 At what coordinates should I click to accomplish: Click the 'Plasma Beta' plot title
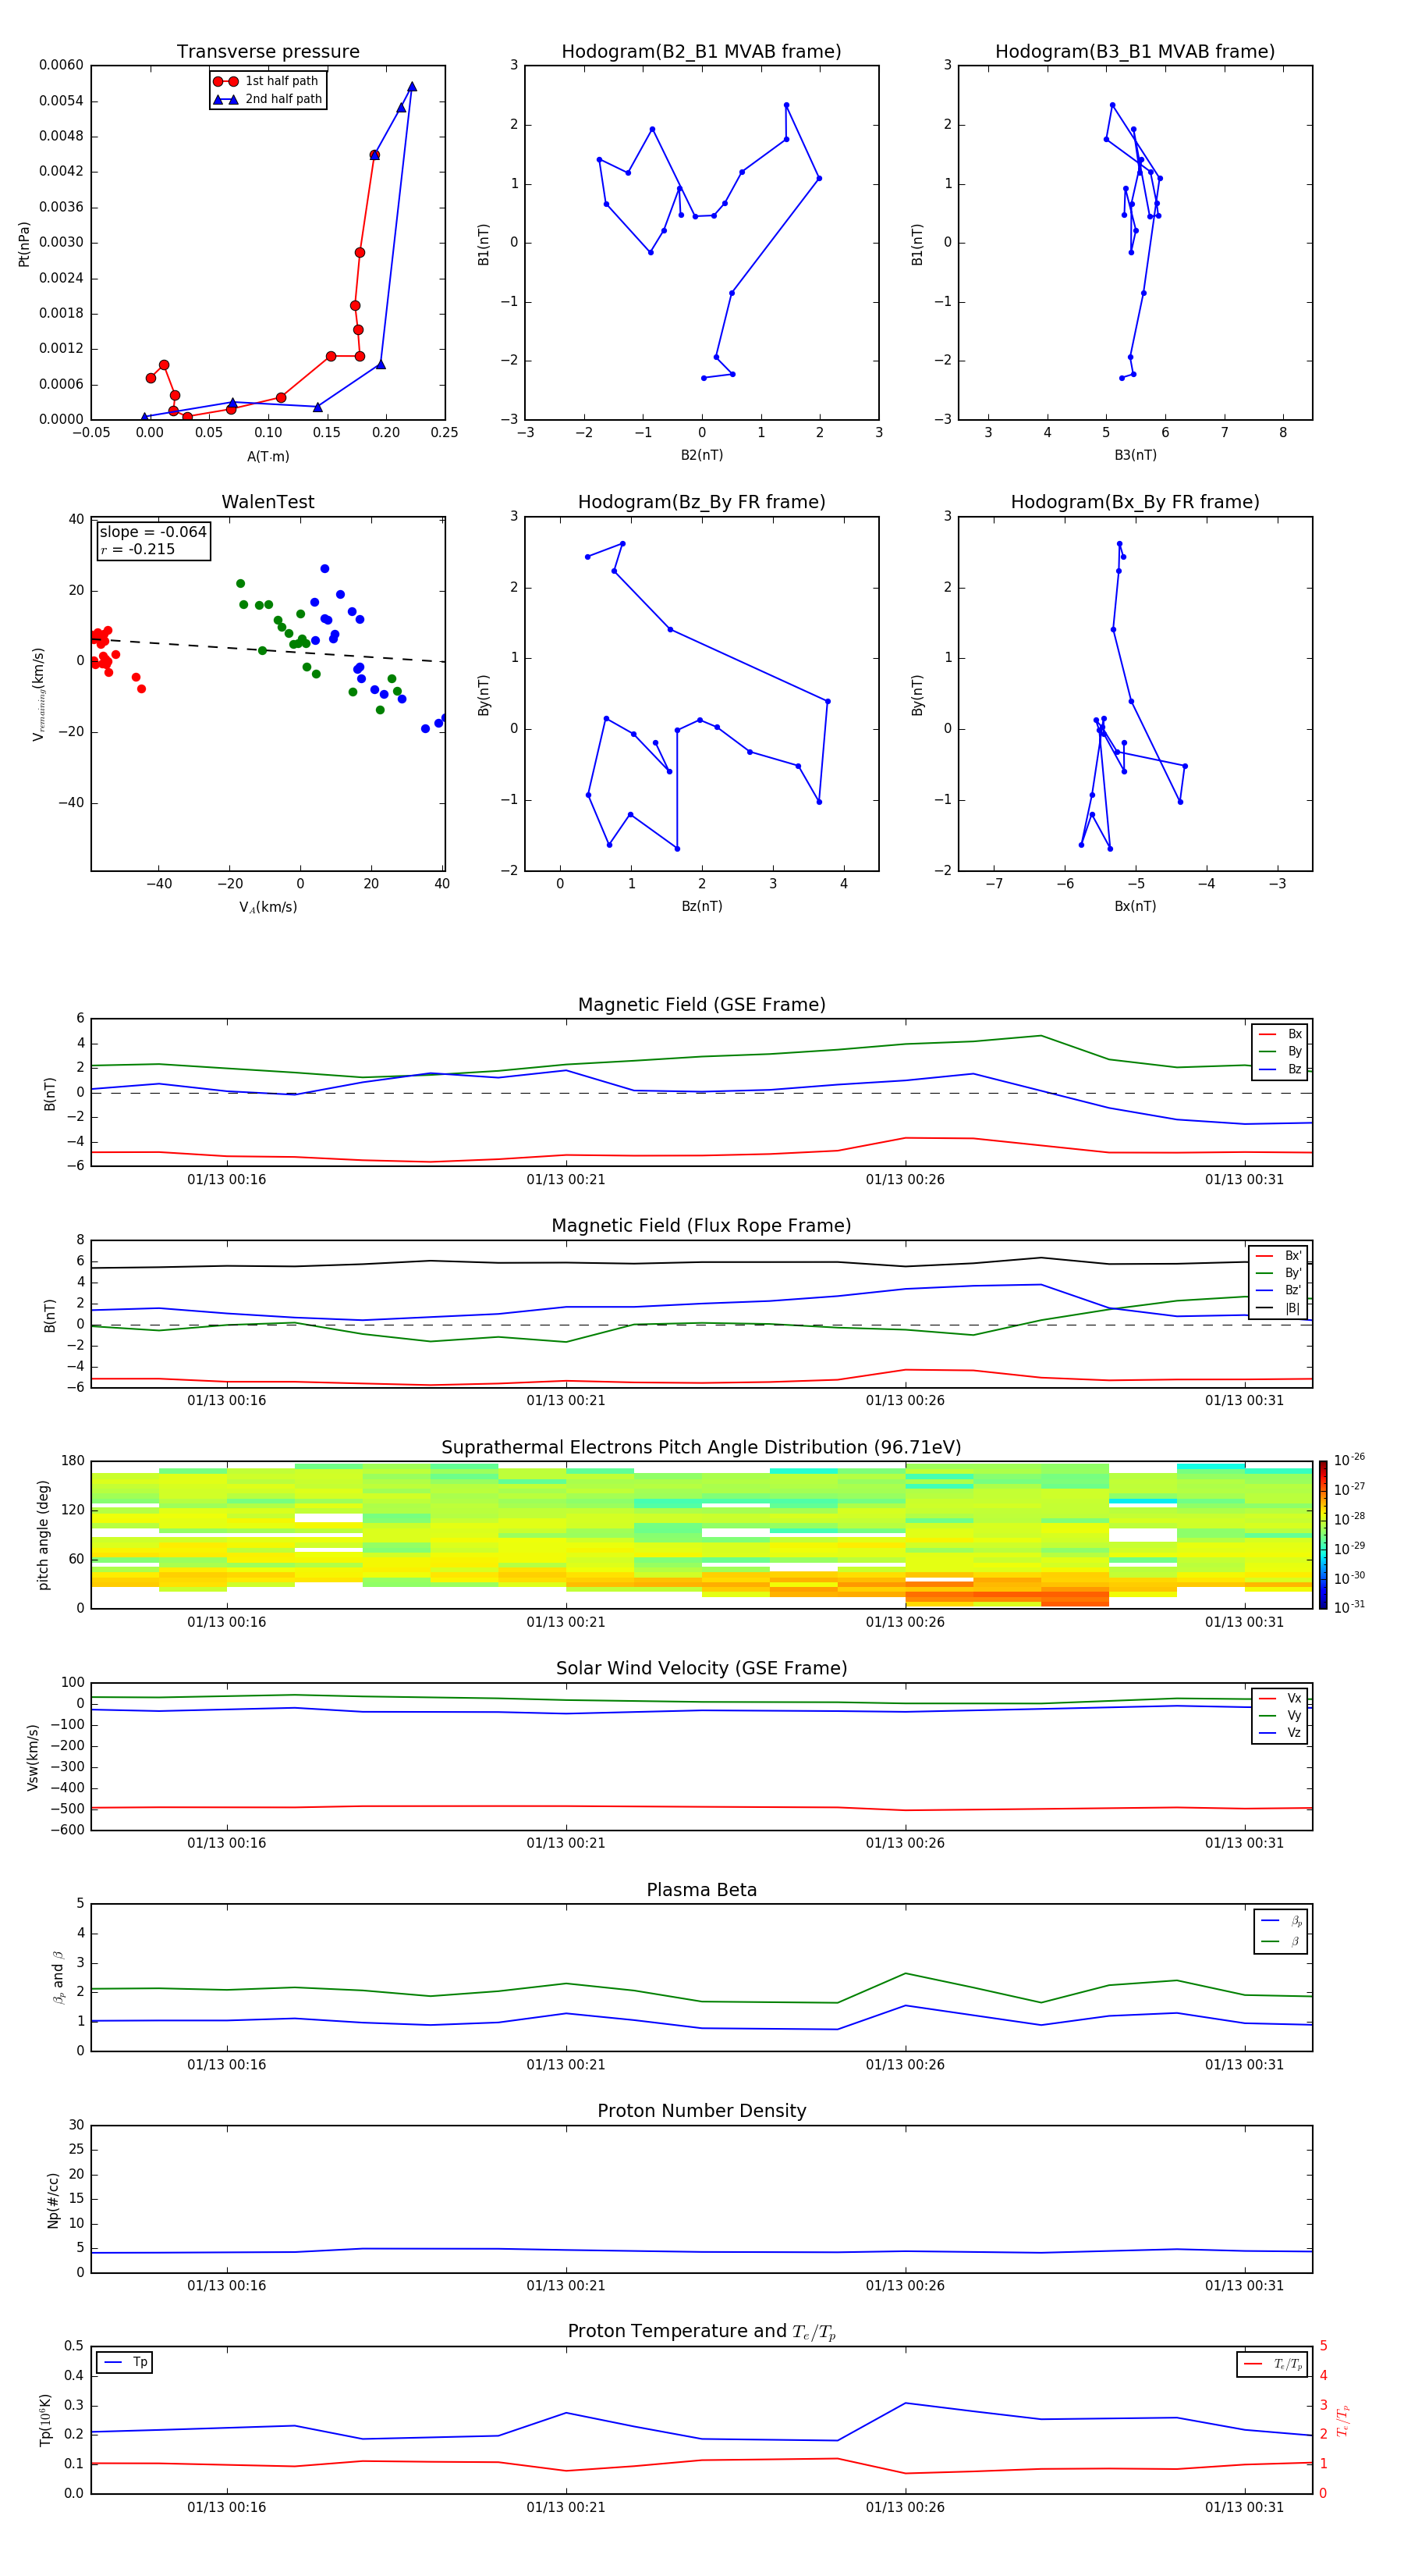click(701, 1891)
